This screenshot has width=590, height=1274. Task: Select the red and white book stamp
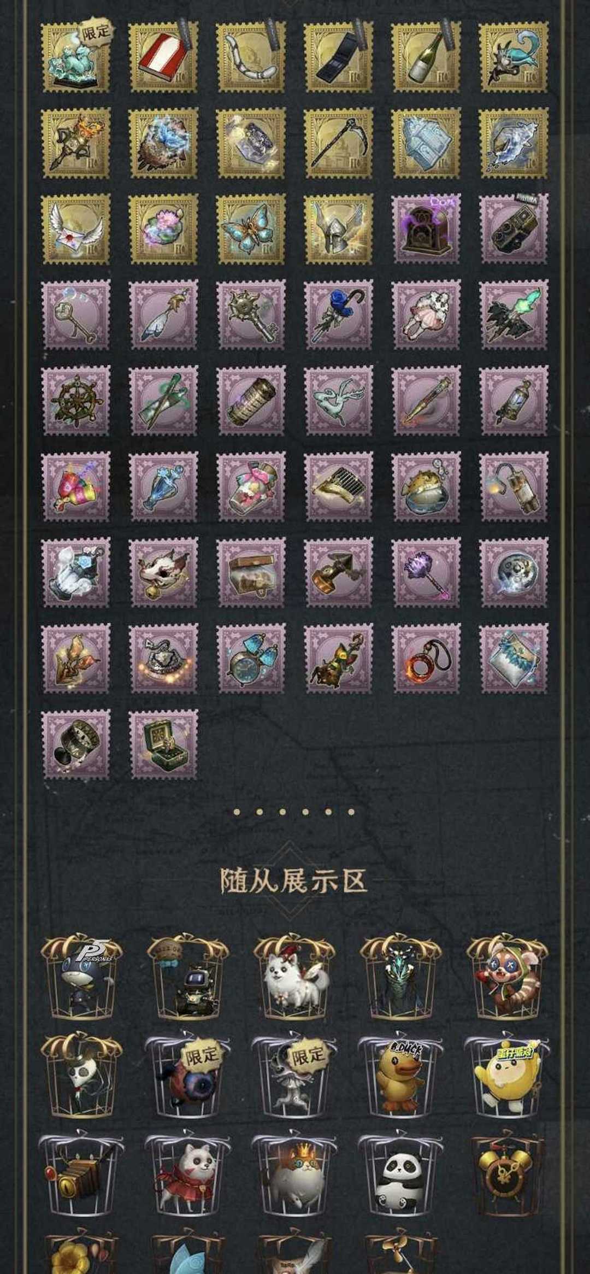pos(163,56)
